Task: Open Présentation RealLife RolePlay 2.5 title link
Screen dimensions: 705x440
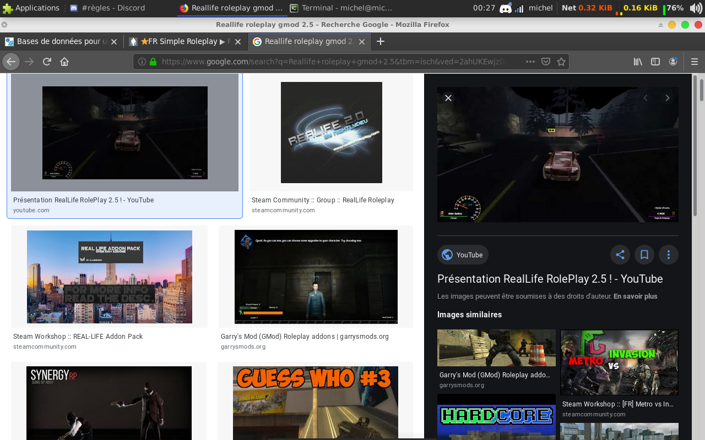Action: pos(550,279)
